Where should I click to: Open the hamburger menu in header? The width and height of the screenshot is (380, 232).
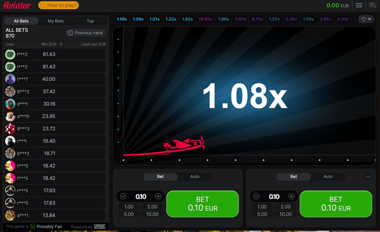(x=359, y=5)
